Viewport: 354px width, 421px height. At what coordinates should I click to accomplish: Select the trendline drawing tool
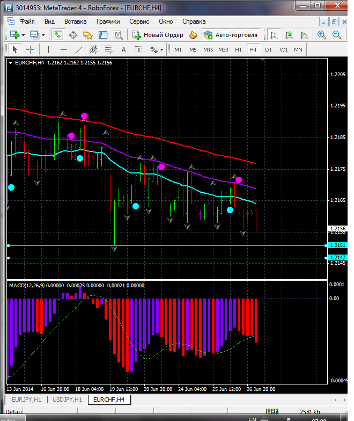tap(79, 49)
